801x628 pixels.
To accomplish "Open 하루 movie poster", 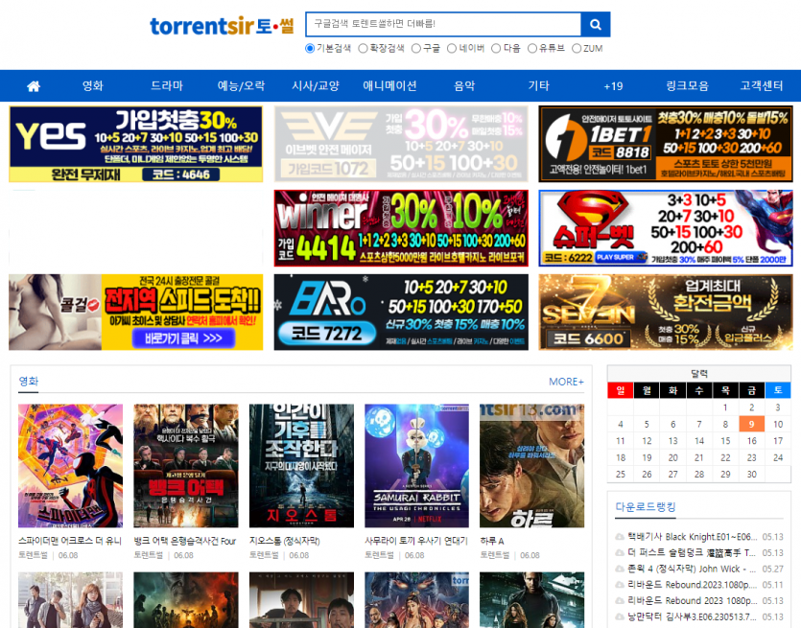I will [531, 466].
